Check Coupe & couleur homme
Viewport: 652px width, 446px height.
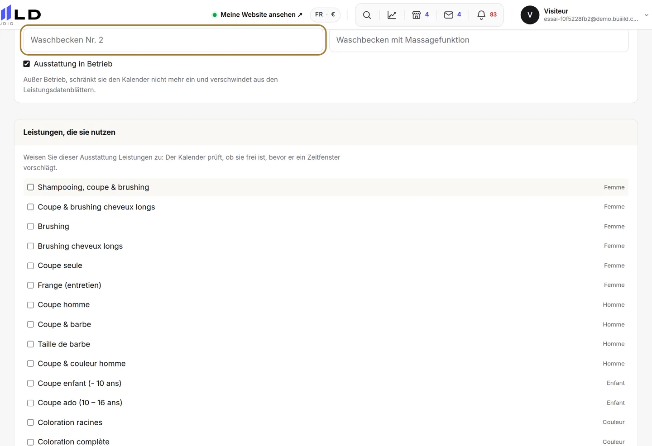click(30, 364)
